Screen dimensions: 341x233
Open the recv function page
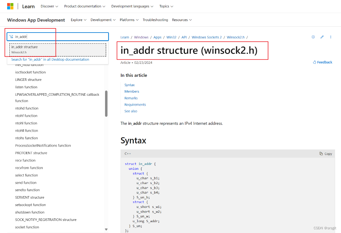click(x=25, y=160)
